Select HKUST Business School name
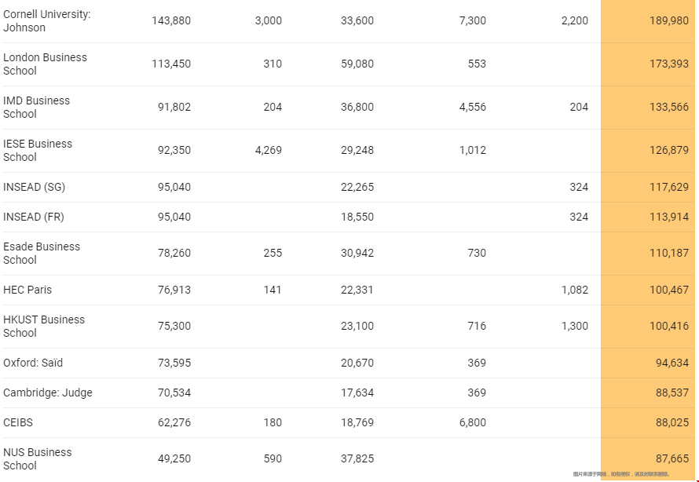Image resolution: width=699 pixels, height=482 pixels. click(44, 326)
